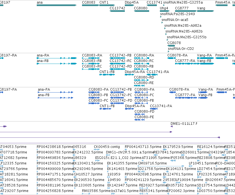Click the RP004238618.5prime EST label
This screenshot has height=195, width=235.
click(x=55, y=147)
